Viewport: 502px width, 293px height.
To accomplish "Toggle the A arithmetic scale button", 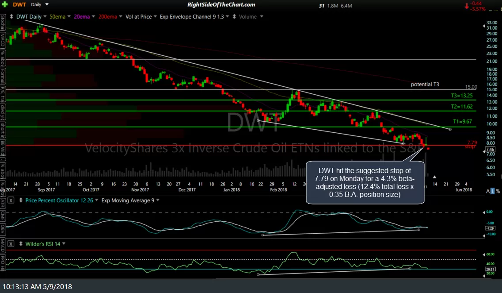I will point(488,191).
